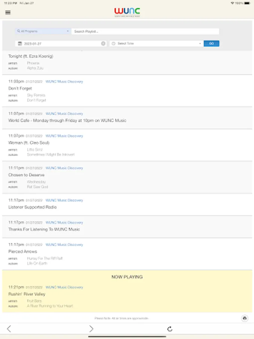This screenshot has width=254, height=339.
Task: Select song title Pierced Arrows
Action: 23,252
